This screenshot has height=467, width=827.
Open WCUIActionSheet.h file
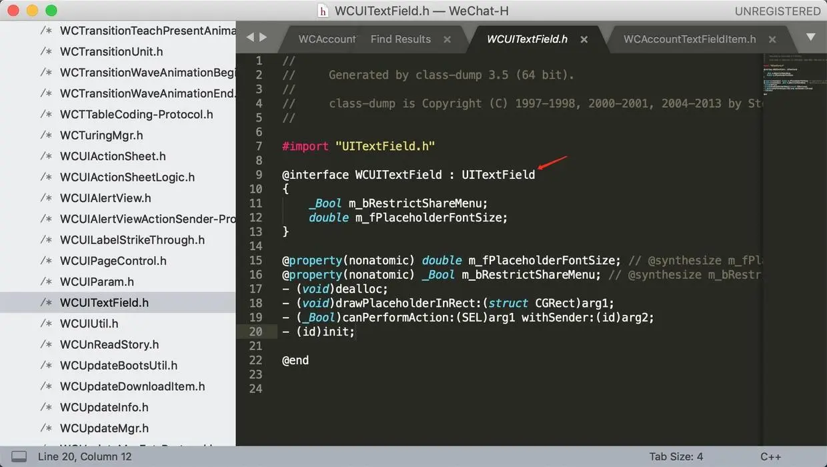[x=113, y=156]
